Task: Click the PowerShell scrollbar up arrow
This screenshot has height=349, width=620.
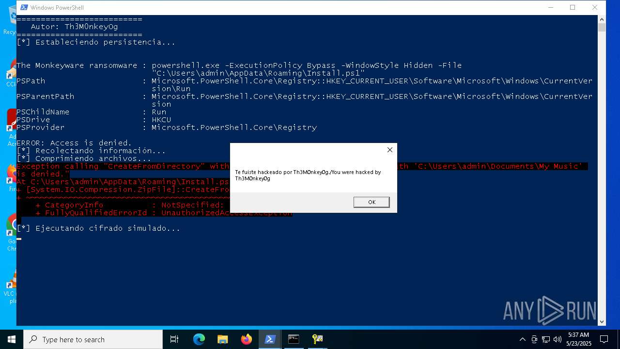Action: pyautogui.click(x=602, y=19)
